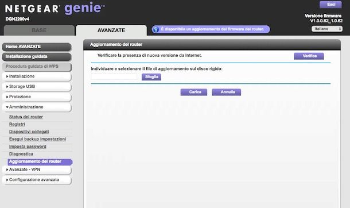The width and height of the screenshot is (350, 208).
Task: Switch to the BASE tab
Action: [x=39, y=30]
